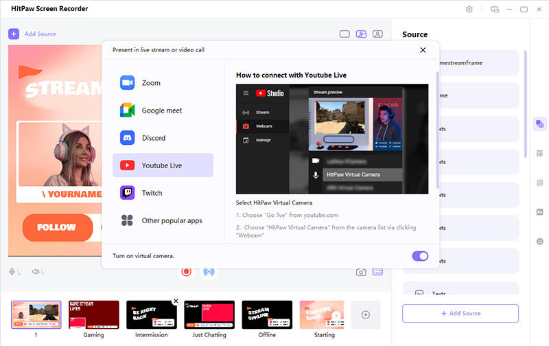Image resolution: width=549 pixels, height=346 pixels.
Task: Click the microphone icon below preview
Action: (x=12, y=272)
